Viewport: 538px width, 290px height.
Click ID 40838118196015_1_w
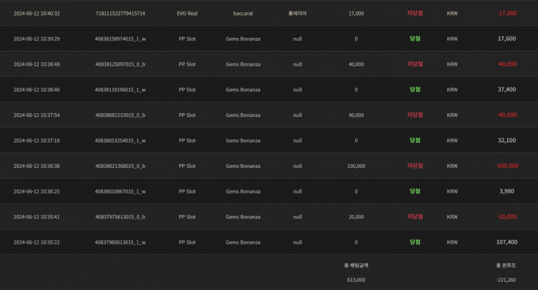tap(120, 89)
